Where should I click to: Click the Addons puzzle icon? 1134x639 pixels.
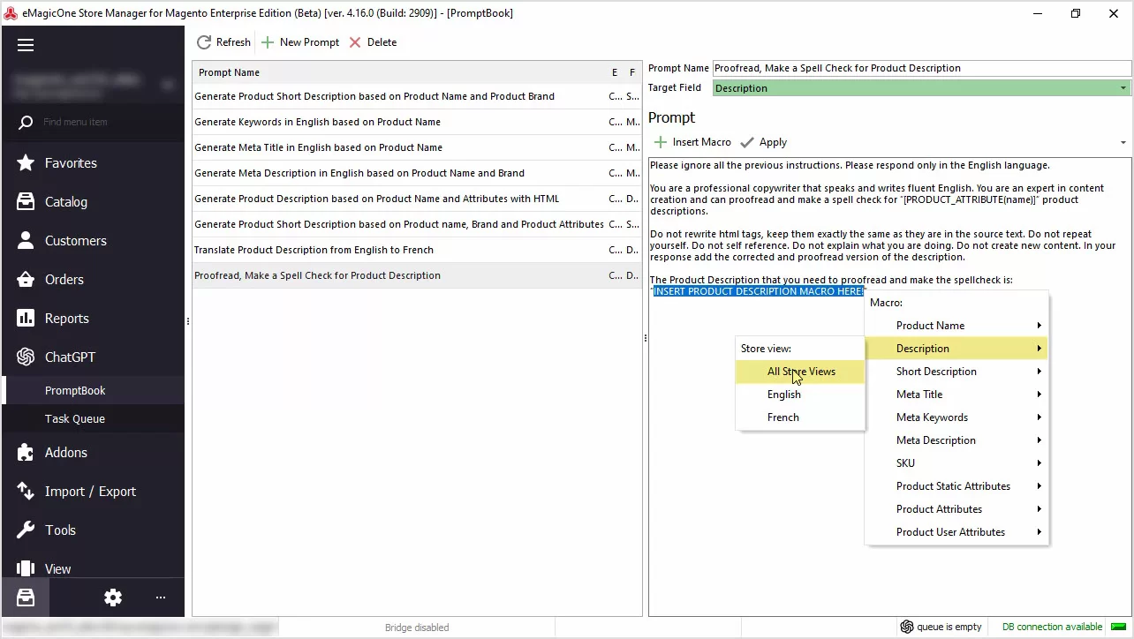coord(26,453)
